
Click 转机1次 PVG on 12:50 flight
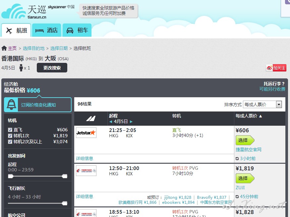tap(185, 168)
